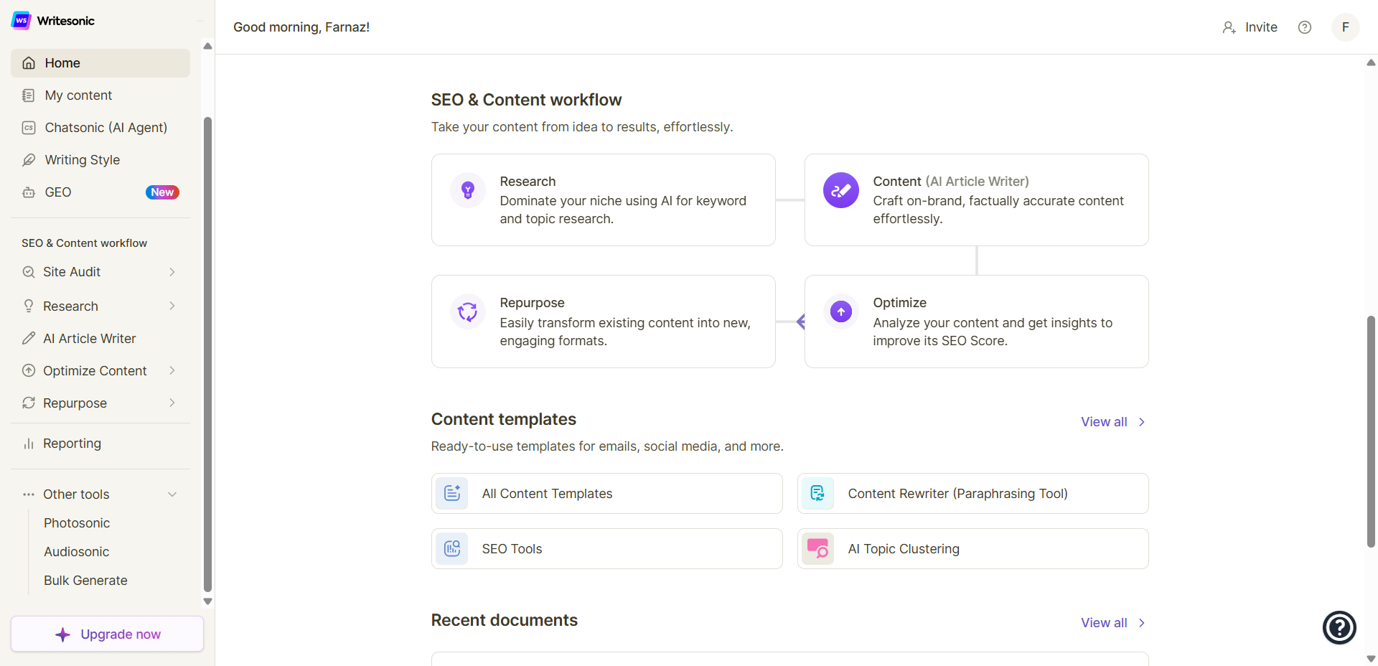Click the Home house icon
The height and width of the screenshot is (666, 1378).
coord(29,63)
